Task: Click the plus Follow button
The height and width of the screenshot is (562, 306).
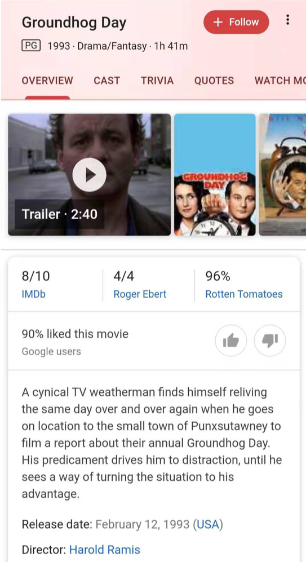Action: point(236,22)
